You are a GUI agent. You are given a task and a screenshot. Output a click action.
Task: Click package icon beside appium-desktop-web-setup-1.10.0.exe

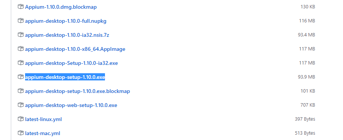(x=21, y=105)
